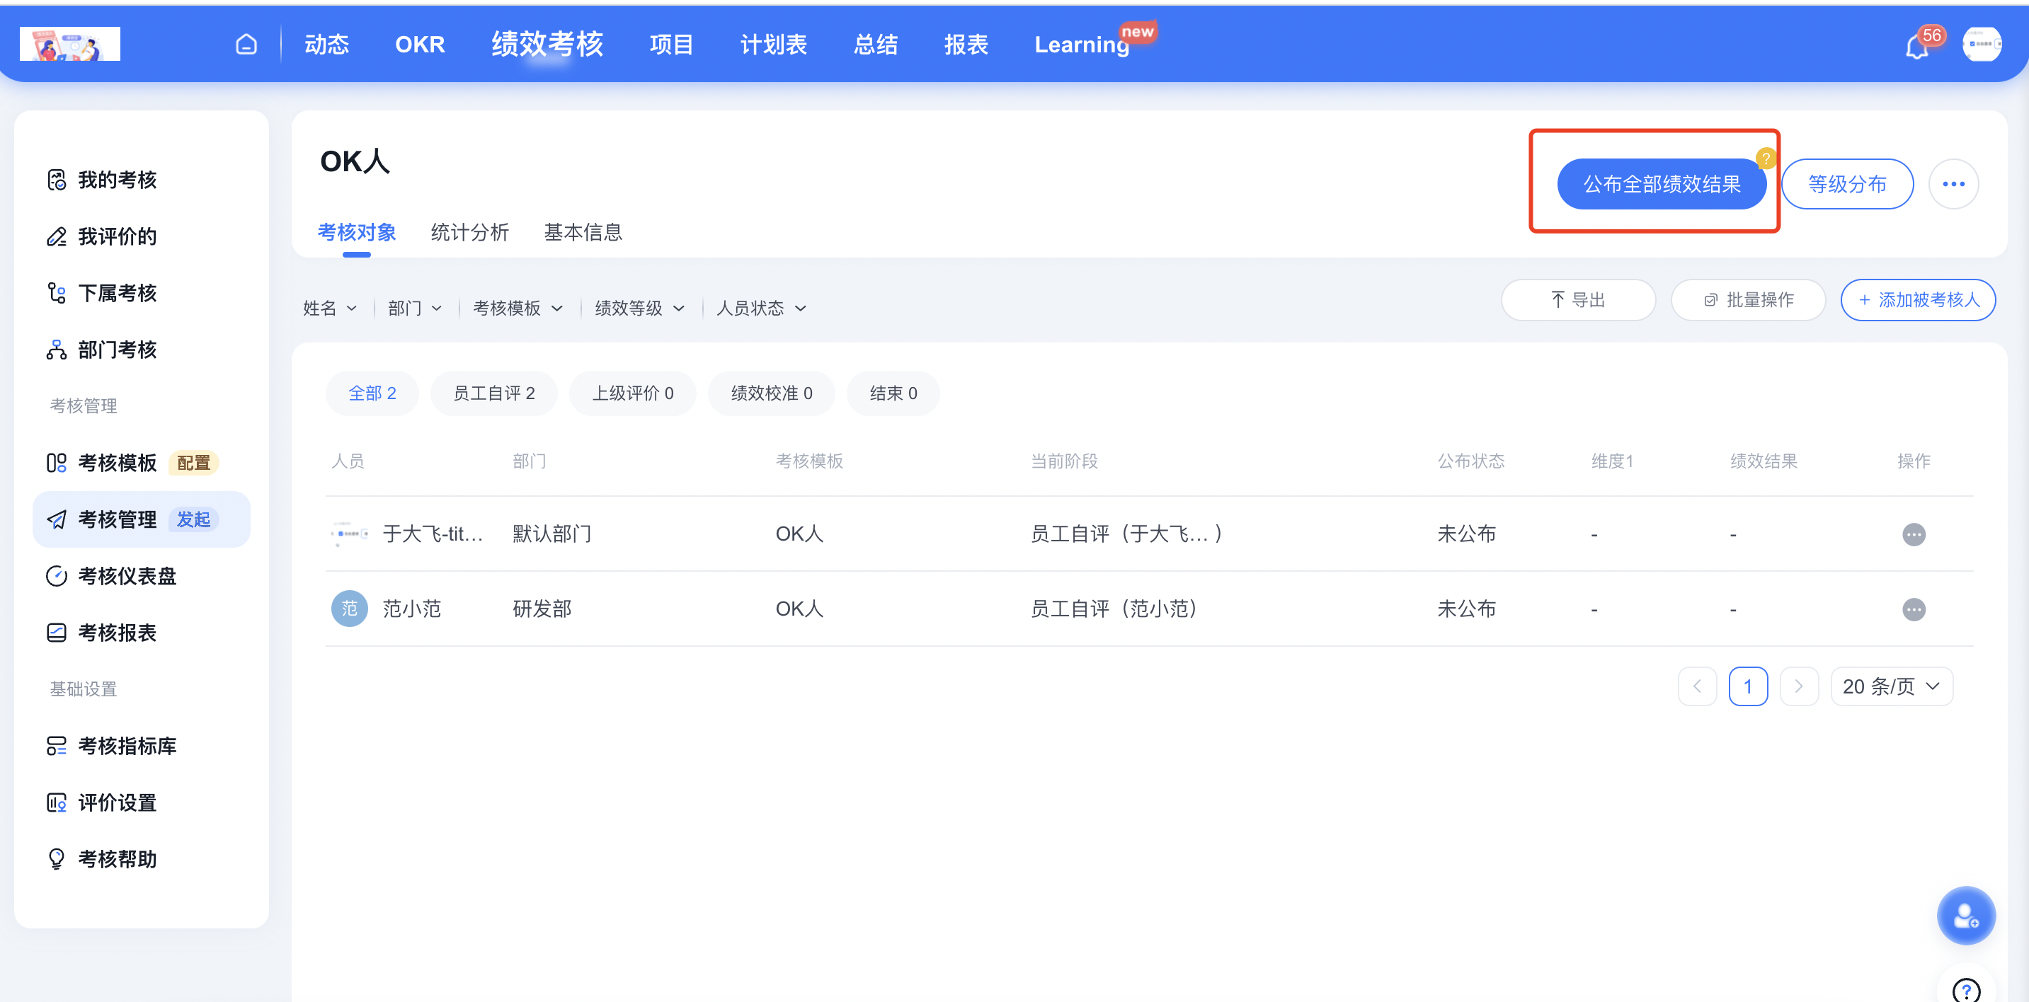Switch to 动态 in top navigation
The height and width of the screenshot is (1002, 2029).
(327, 45)
